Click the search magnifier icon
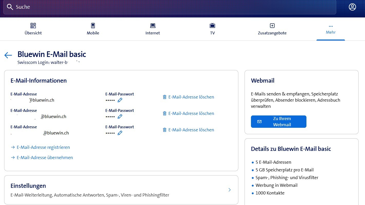 click(x=10, y=7)
